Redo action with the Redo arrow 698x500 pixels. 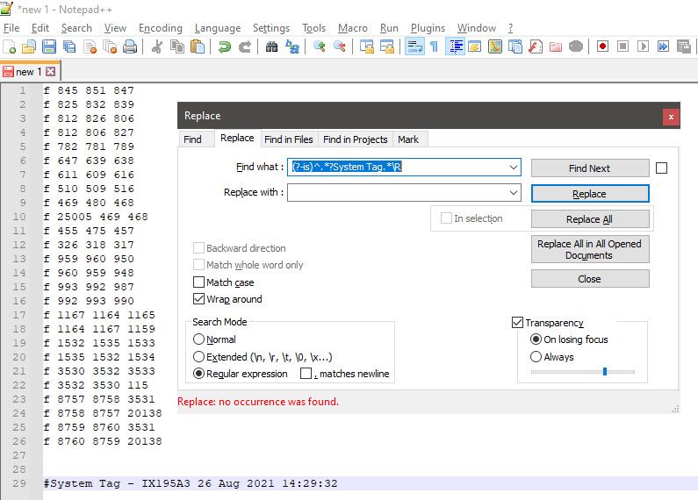click(245, 46)
